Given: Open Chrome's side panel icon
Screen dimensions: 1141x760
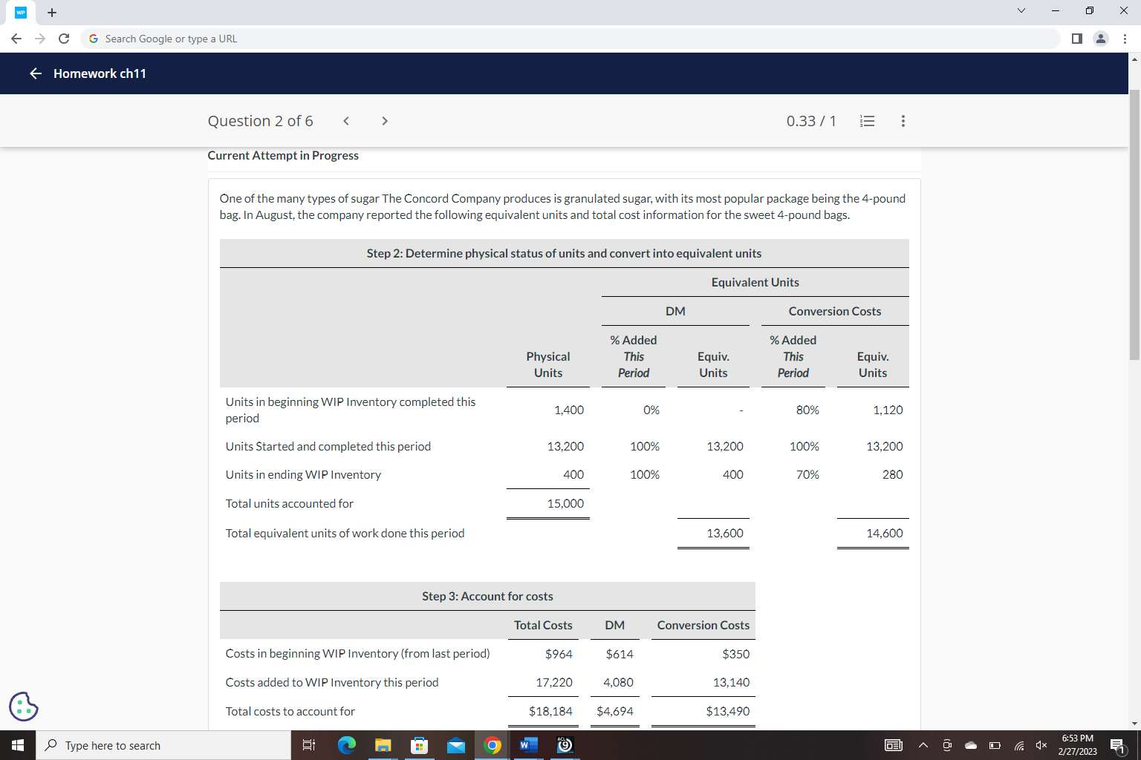Looking at the screenshot, I should 1077,39.
